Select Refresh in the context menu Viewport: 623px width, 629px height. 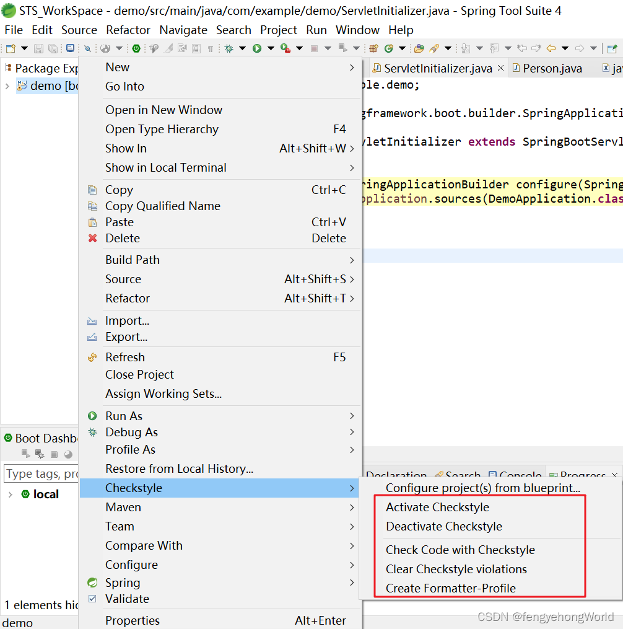tap(220, 357)
